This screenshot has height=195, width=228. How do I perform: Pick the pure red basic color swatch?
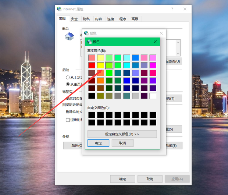coord(92,65)
